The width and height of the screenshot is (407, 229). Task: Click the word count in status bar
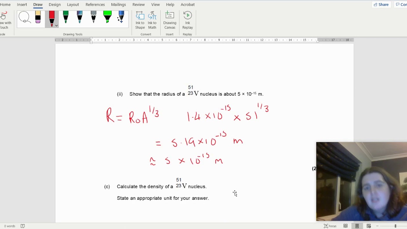(10, 226)
